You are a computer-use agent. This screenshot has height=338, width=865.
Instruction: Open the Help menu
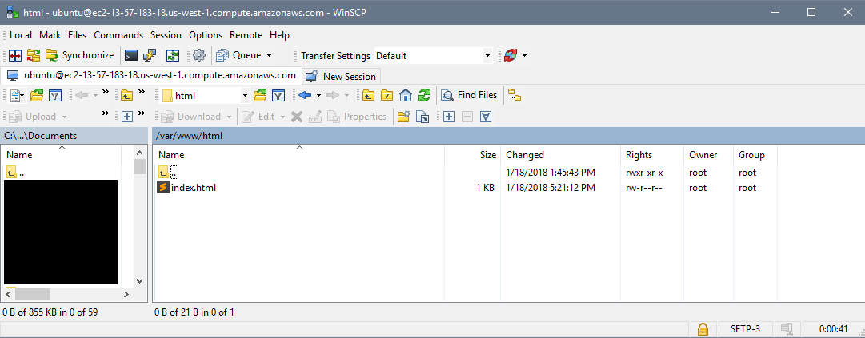(280, 34)
